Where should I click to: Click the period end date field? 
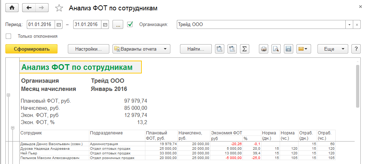(87, 24)
